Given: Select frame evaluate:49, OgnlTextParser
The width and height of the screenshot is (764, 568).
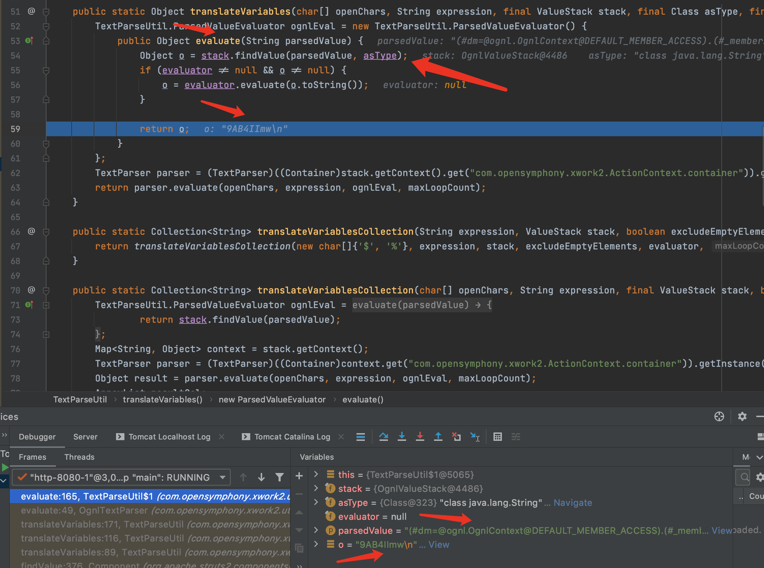Looking at the screenshot, I should 150,510.
